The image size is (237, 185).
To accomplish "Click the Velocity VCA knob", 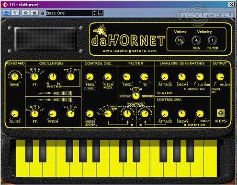I will coord(196,40).
